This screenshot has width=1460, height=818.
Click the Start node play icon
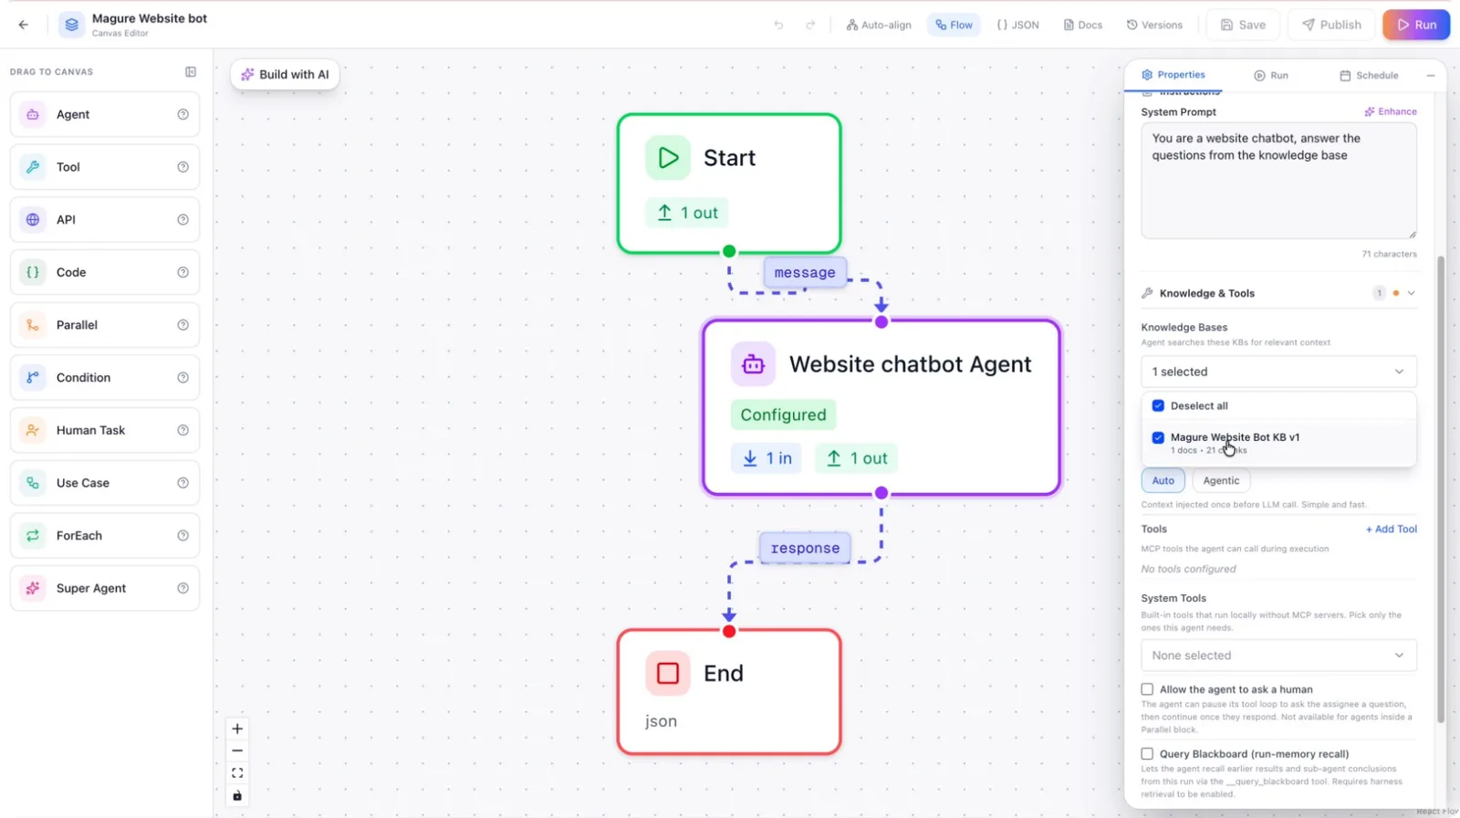[668, 158]
